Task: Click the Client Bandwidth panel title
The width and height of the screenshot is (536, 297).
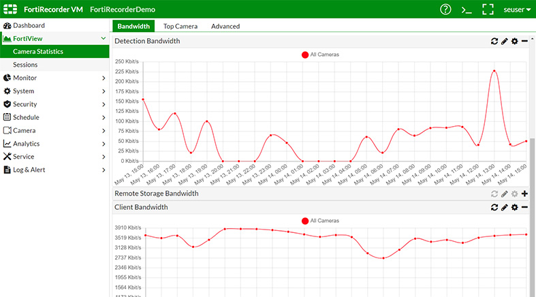Action: coord(141,207)
